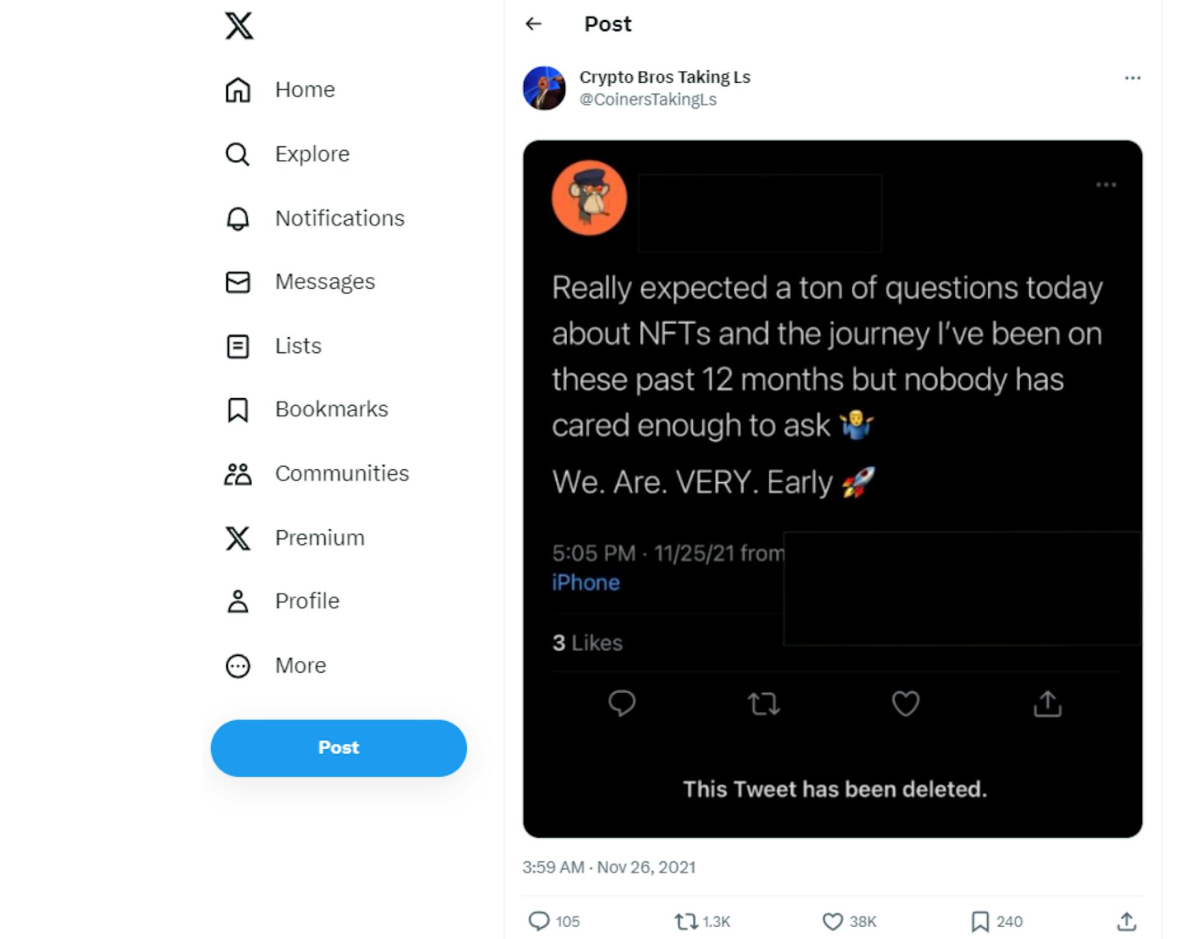Open Messages with the envelope icon
Image resolution: width=1195 pixels, height=939 pixels.
(238, 282)
